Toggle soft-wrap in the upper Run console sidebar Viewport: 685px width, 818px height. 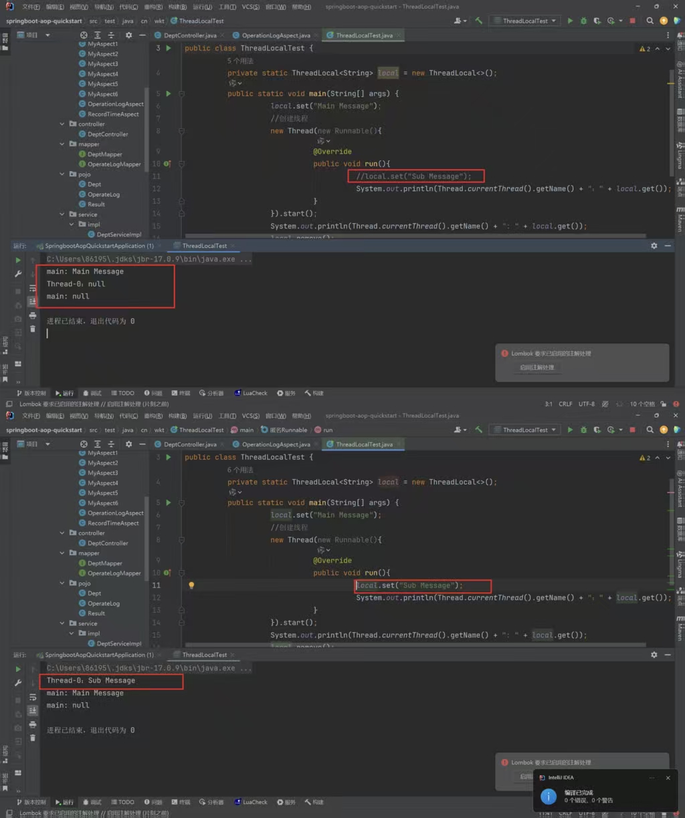(32, 288)
